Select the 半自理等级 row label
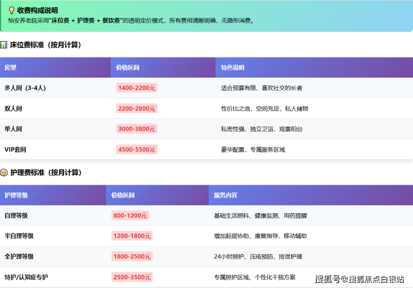 (x=19, y=236)
